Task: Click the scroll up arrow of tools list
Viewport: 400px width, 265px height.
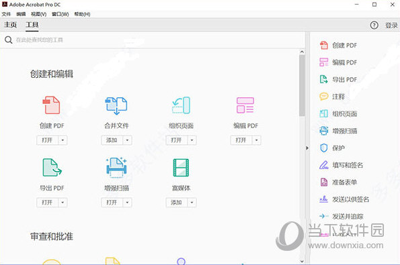Action: point(302,52)
